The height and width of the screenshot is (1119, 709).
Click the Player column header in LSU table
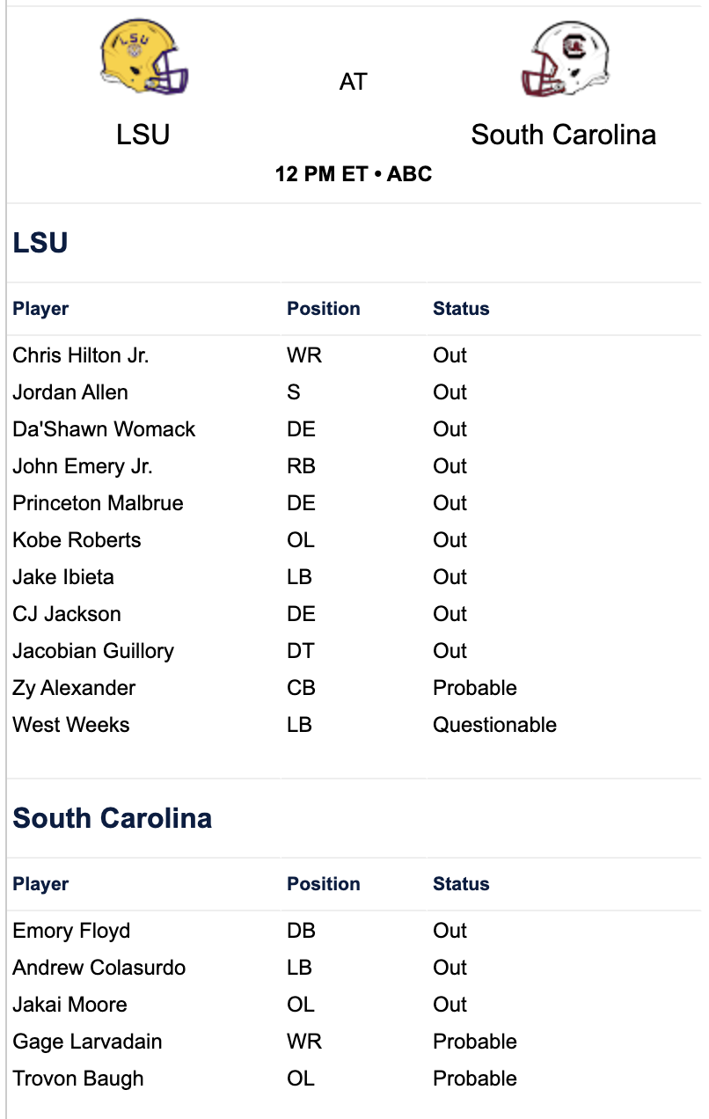[40, 309]
